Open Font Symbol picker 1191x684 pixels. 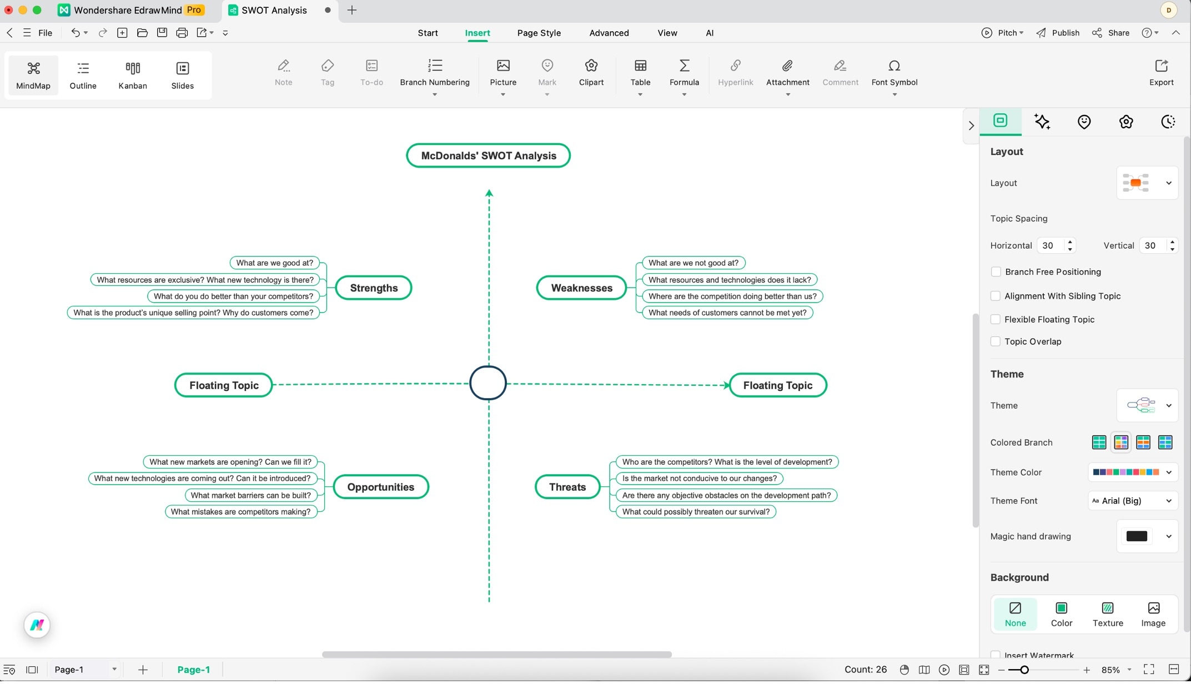point(894,73)
